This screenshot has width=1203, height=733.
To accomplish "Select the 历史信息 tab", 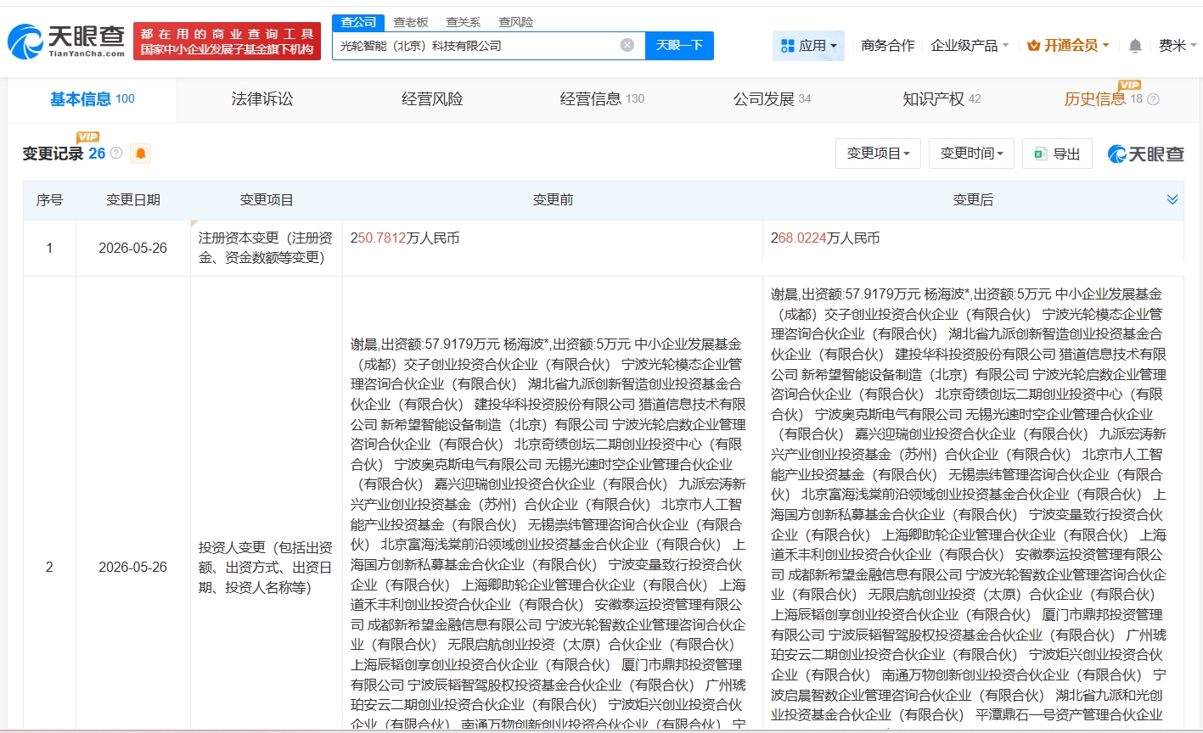I will coord(1104,99).
